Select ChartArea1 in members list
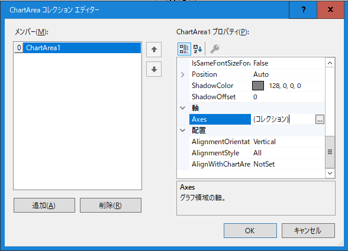 (x=78, y=48)
